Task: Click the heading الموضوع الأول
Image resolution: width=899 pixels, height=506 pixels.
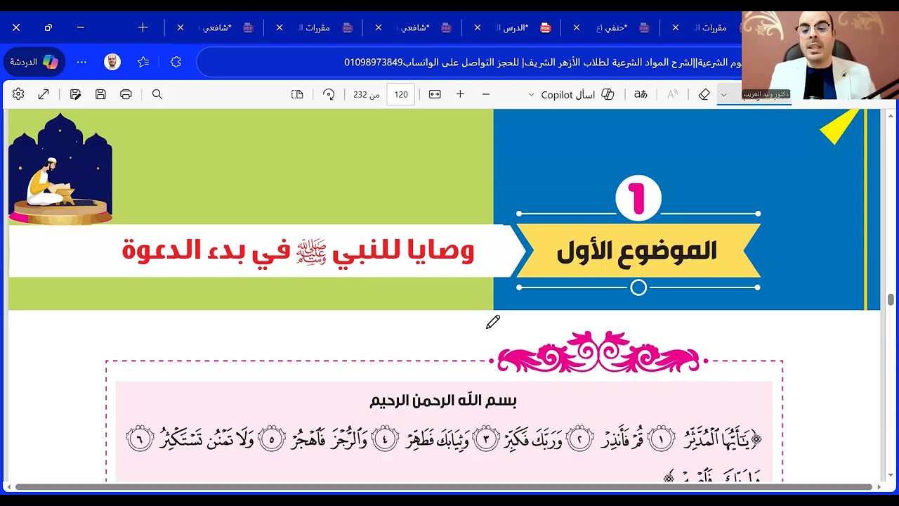Action: click(x=637, y=251)
